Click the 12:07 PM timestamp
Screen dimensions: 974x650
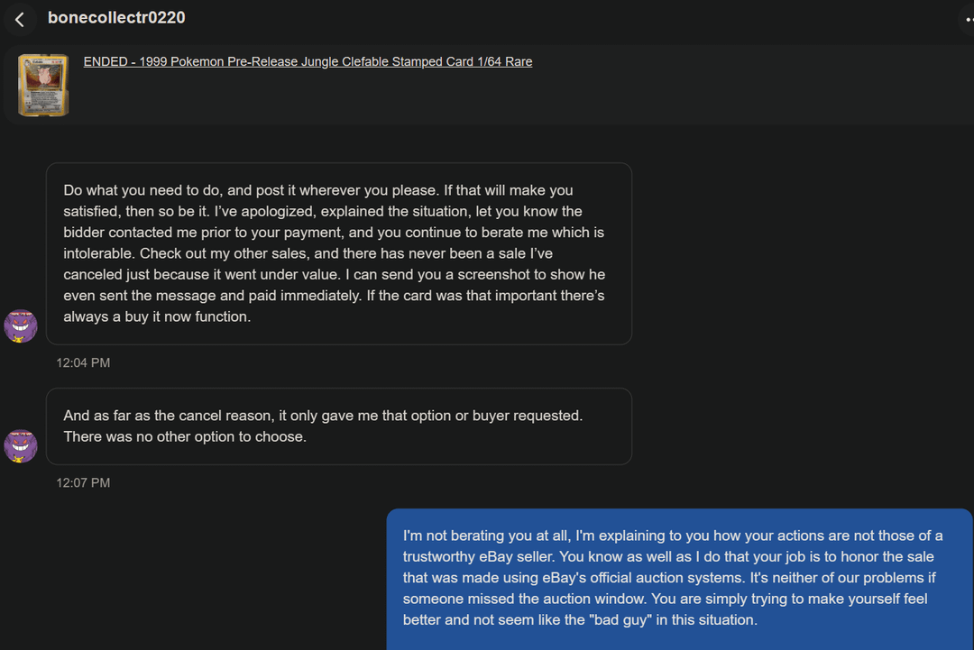pyautogui.click(x=83, y=482)
